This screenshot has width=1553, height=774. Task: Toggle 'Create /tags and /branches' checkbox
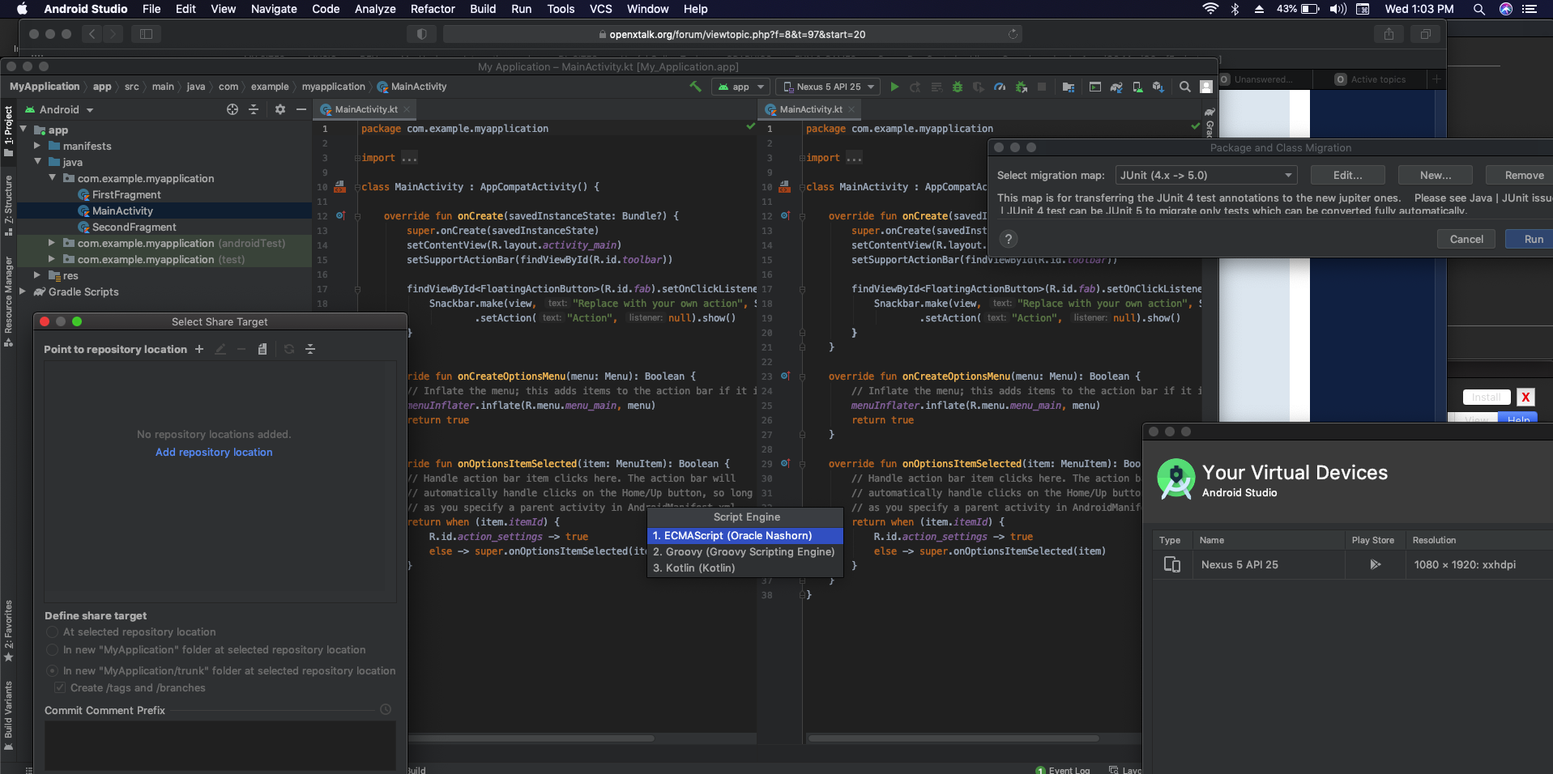pos(59,687)
